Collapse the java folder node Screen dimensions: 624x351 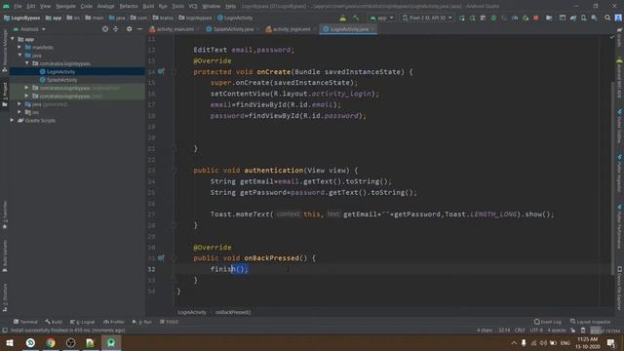[19, 56]
